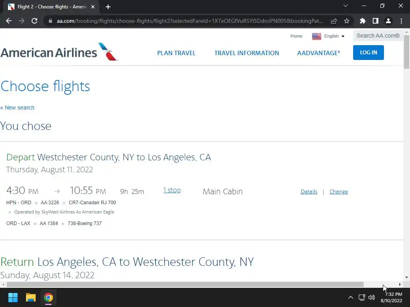Open the PLAN TRAVEL menu

pyautogui.click(x=176, y=53)
